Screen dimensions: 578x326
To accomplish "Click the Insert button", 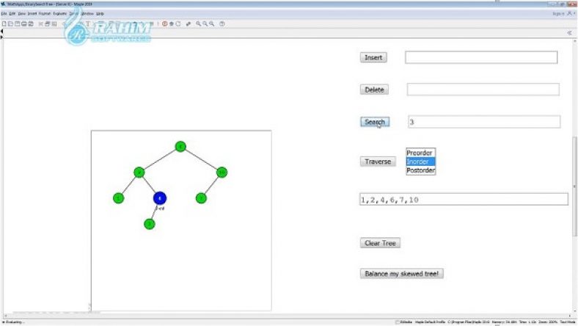I will (373, 57).
